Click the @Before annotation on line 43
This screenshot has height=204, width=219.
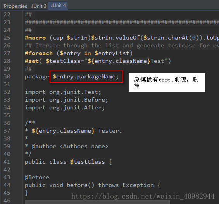(37, 178)
